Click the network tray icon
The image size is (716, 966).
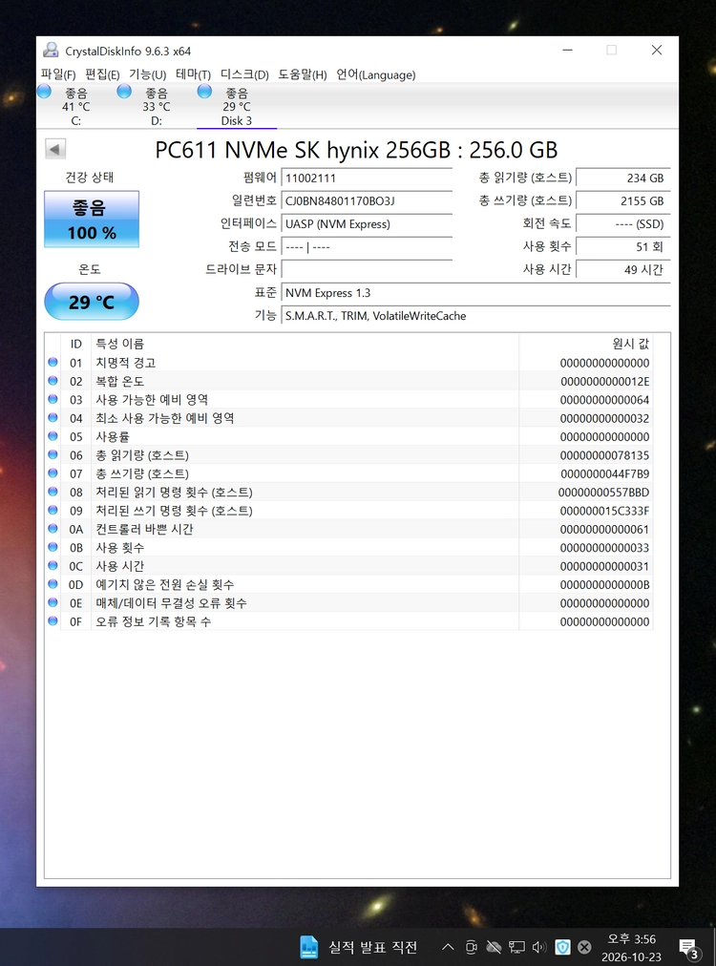516,947
